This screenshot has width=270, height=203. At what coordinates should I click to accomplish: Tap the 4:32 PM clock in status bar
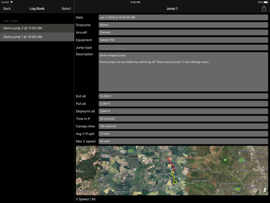pos(135,2)
